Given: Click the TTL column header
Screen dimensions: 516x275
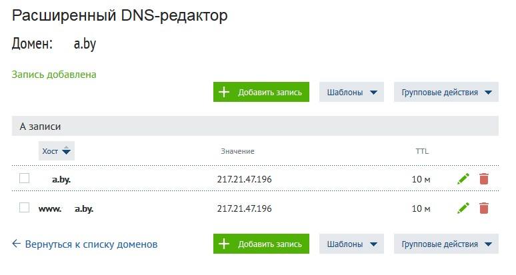Looking at the screenshot, I should (422, 151).
